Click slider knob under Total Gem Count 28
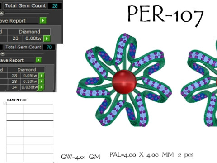Screen dimensions: 217x163 point(1,14)
